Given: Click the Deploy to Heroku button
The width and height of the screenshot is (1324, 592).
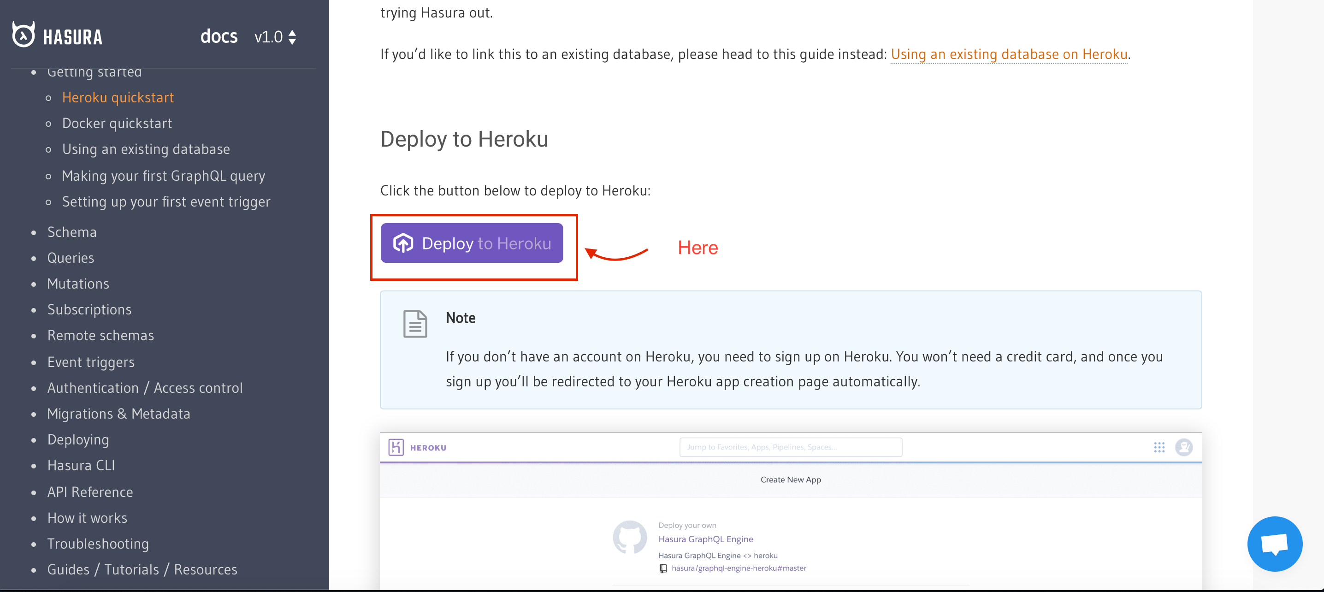Looking at the screenshot, I should 472,243.
